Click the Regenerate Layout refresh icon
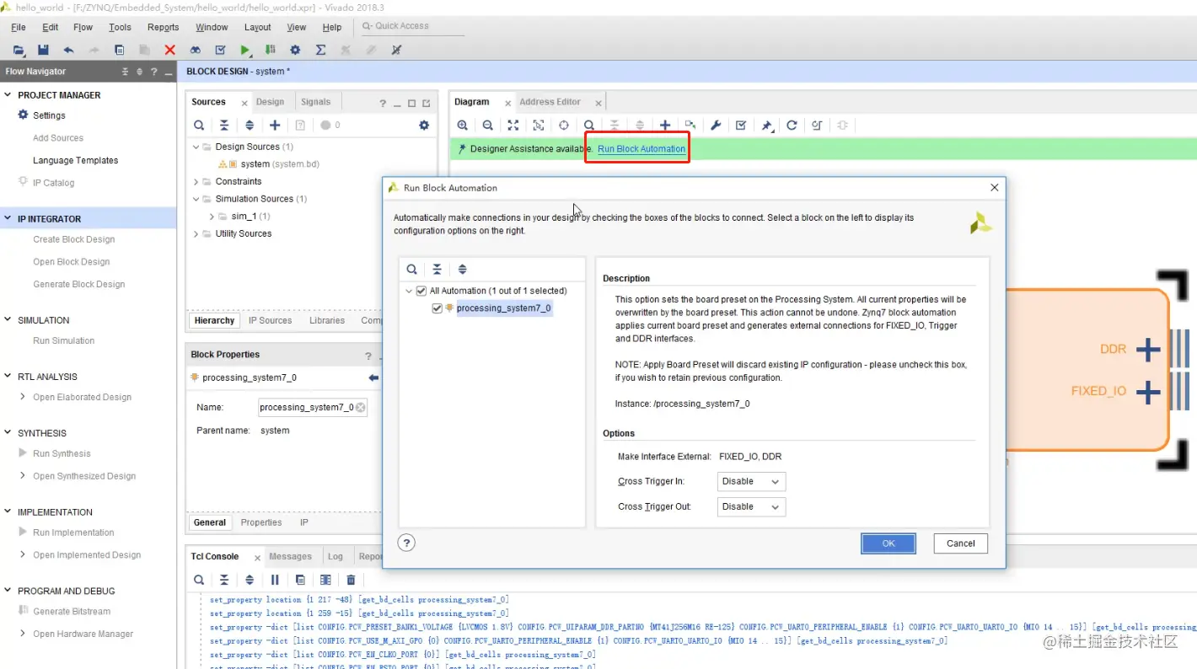1197x669 pixels. (792, 125)
